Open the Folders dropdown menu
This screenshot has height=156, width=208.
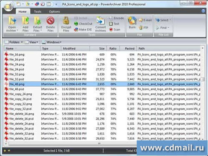tap(14, 42)
